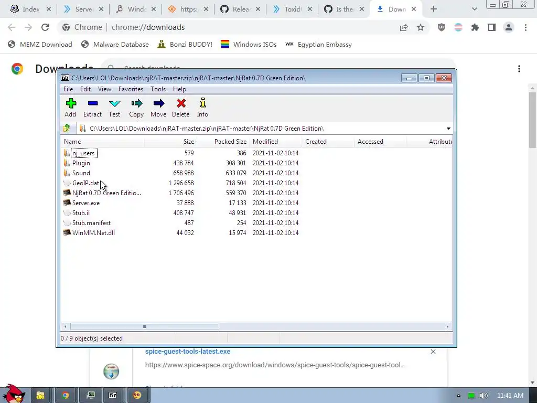Click the 7-Zip horizontal scrollbar thumb

[145, 326]
